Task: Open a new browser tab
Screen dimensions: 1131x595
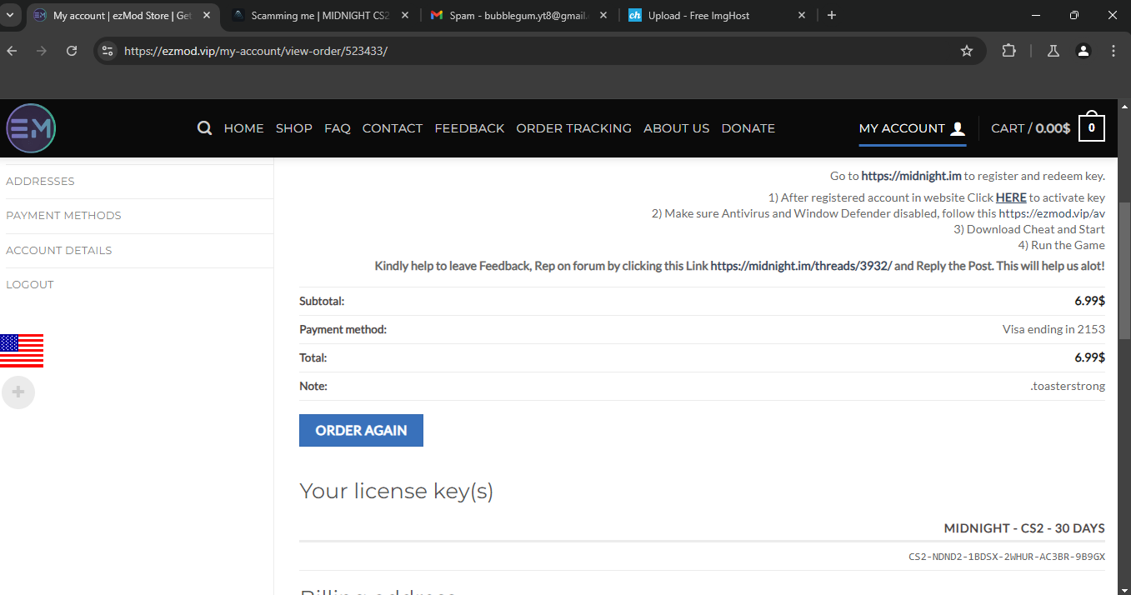Action: 832,15
